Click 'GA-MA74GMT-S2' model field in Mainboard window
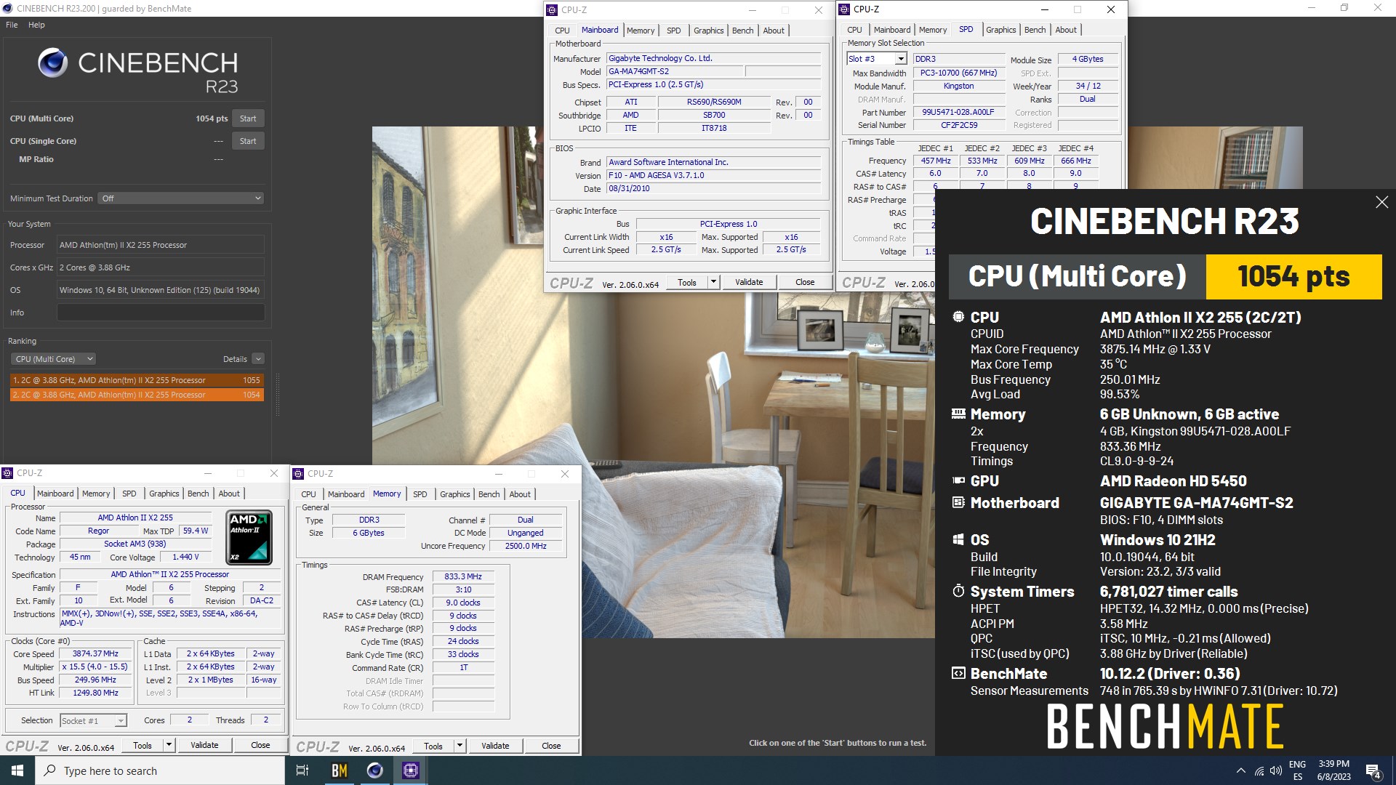The width and height of the screenshot is (1396, 785). coord(675,71)
